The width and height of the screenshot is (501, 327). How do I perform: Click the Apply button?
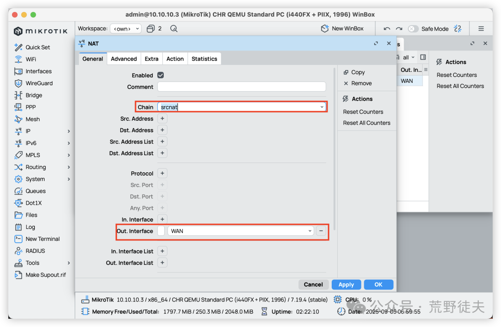pyautogui.click(x=347, y=284)
